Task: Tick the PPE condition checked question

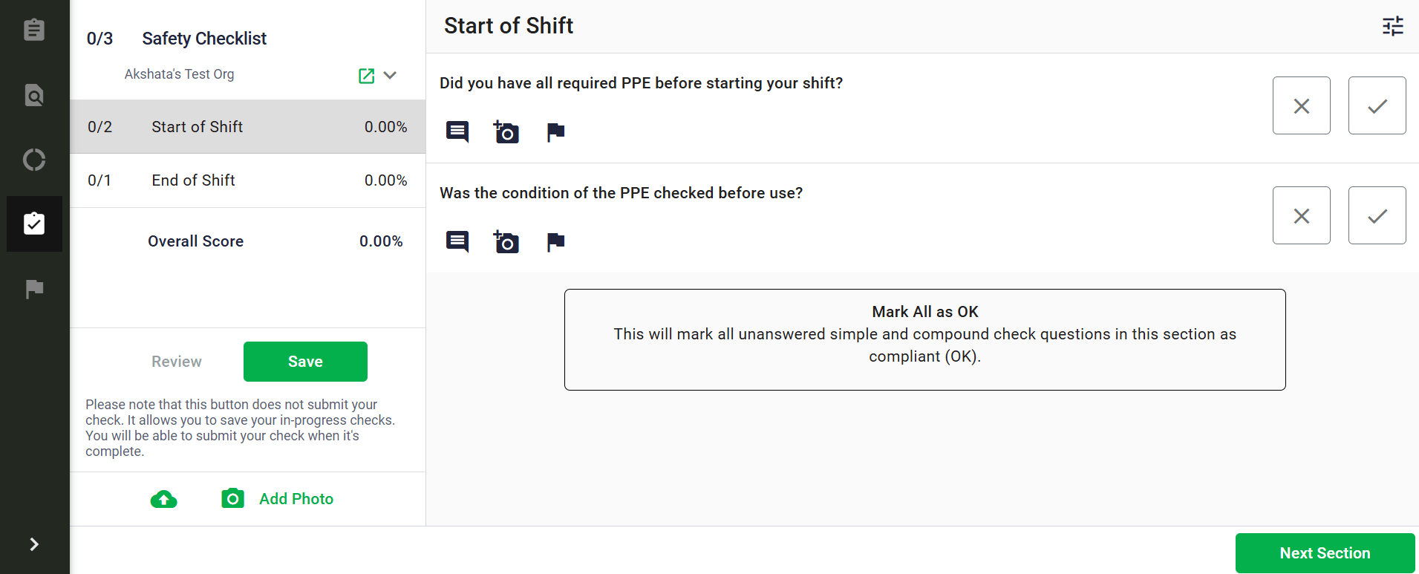Action: [x=1377, y=215]
